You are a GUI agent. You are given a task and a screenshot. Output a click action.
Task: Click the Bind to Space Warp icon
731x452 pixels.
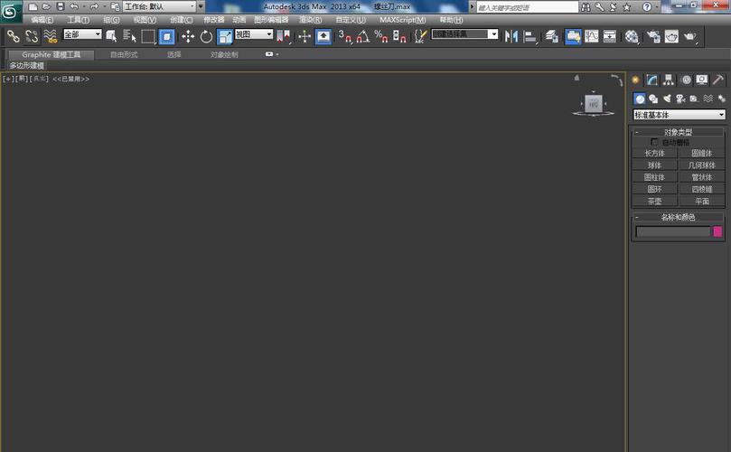50,36
